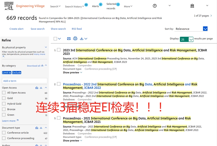Screen dimensions: 217x146
Task: Open Selected records
Action: (x=111, y=6)
